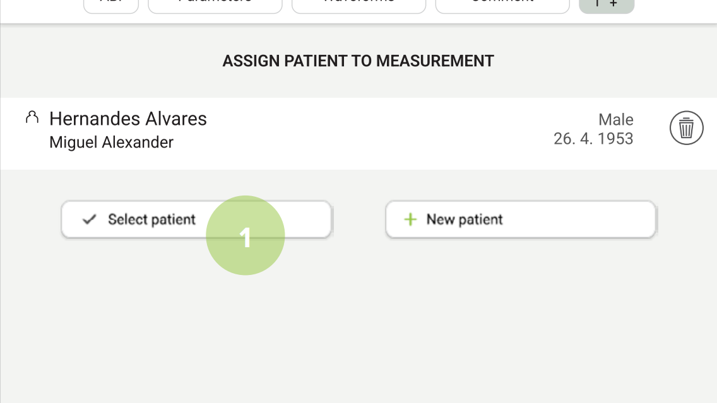
Task: Click the ASSIGN PATIENT TO MEASUREMENT heading
Action: [x=358, y=61]
